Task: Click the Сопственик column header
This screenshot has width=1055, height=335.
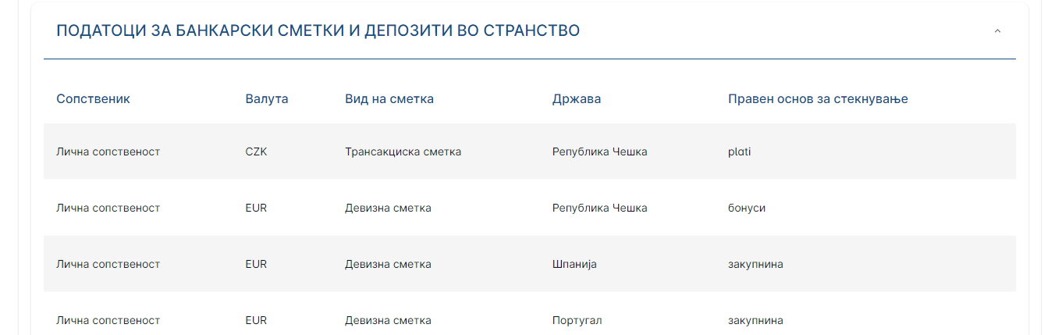Action: click(93, 99)
